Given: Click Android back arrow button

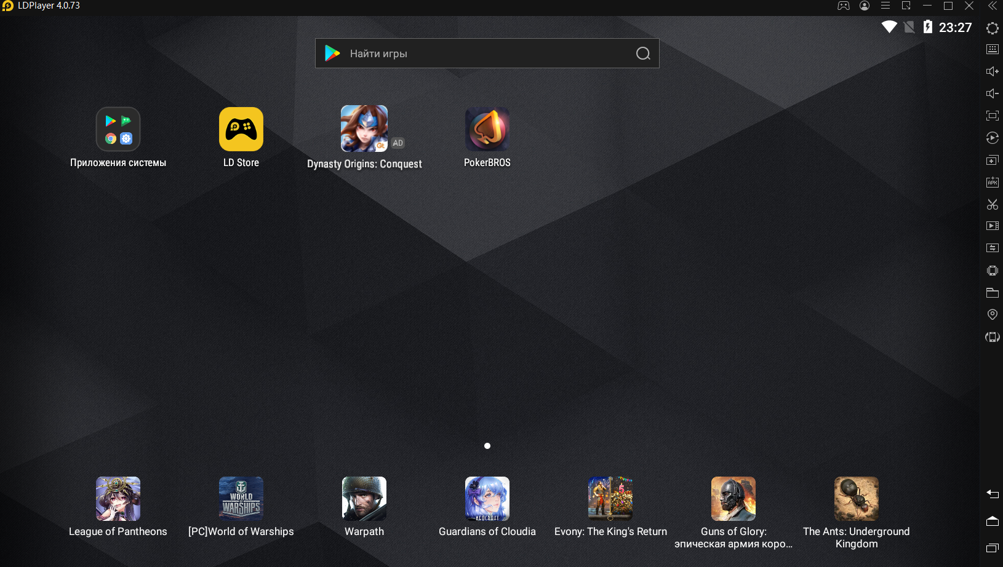Looking at the screenshot, I should tap(993, 494).
